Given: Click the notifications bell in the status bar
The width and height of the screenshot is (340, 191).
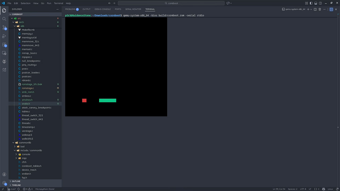Looking at the screenshot, I should click(338, 189).
